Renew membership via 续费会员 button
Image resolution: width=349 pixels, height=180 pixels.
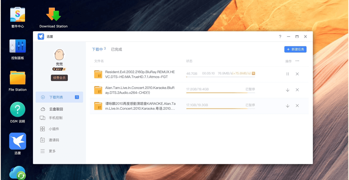point(59,78)
